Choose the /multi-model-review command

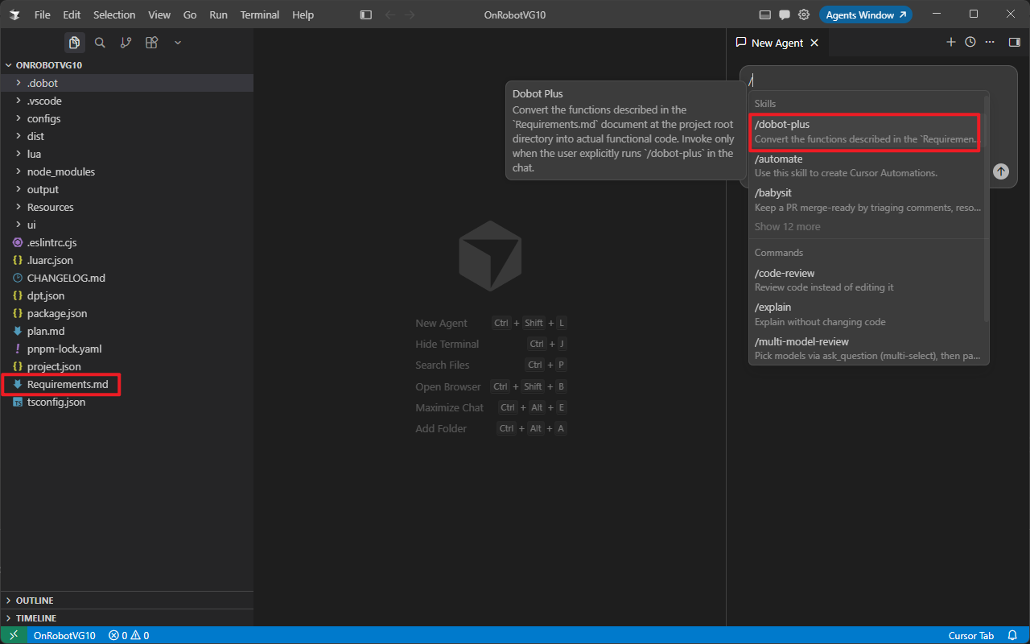click(x=867, y=348)
